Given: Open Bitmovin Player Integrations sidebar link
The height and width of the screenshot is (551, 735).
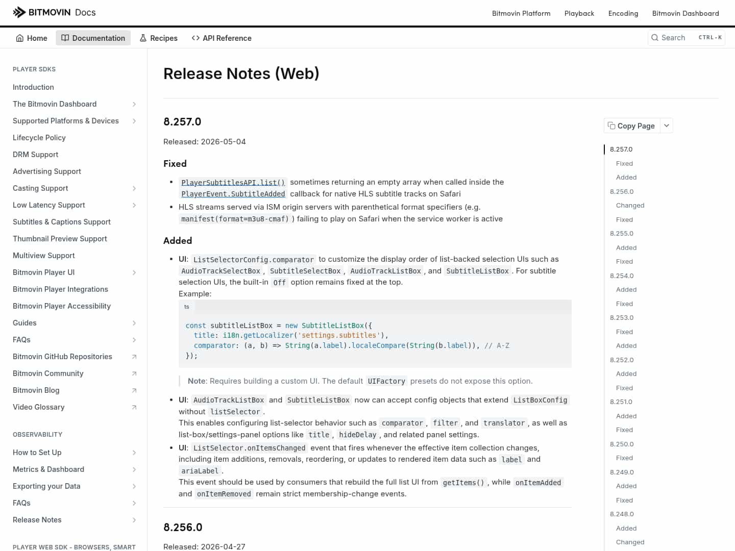Looking at the screenshot, I should pyautogui.click(x=60, y=289).
